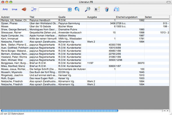Click the new record card icon

tap(97, 10)
